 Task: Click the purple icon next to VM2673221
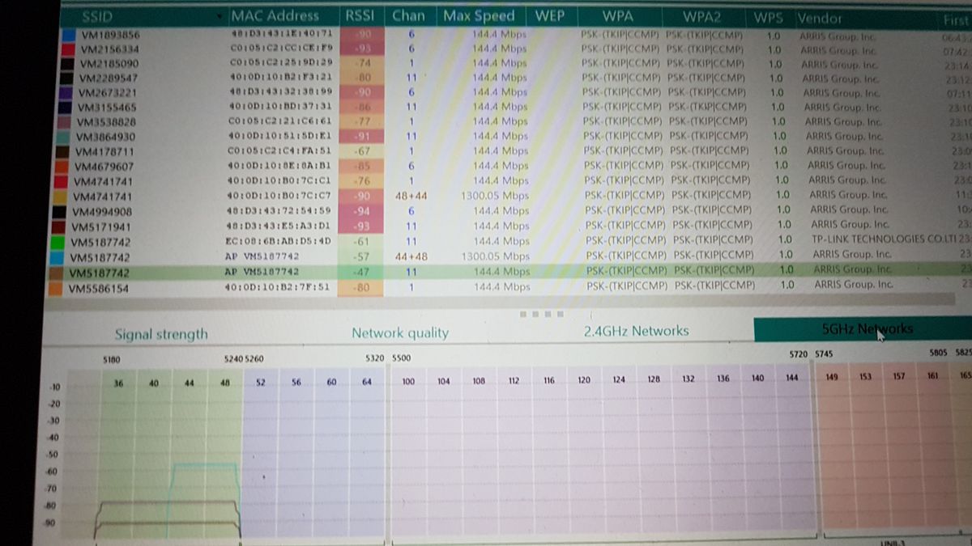pos(65,91)
